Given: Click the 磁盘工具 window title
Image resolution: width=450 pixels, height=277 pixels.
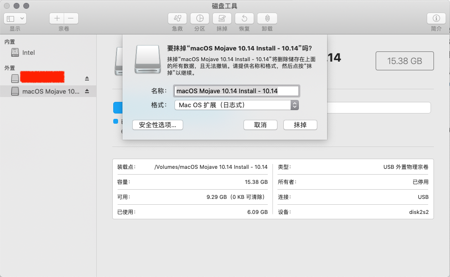Looking at the screenshot, I should pyautogui.click(x=225, y=6).
